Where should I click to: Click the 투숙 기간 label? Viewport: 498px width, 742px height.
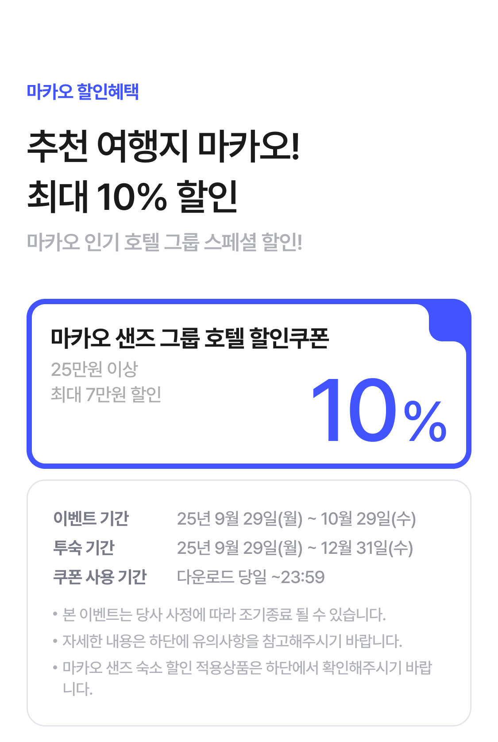[84, 548]
